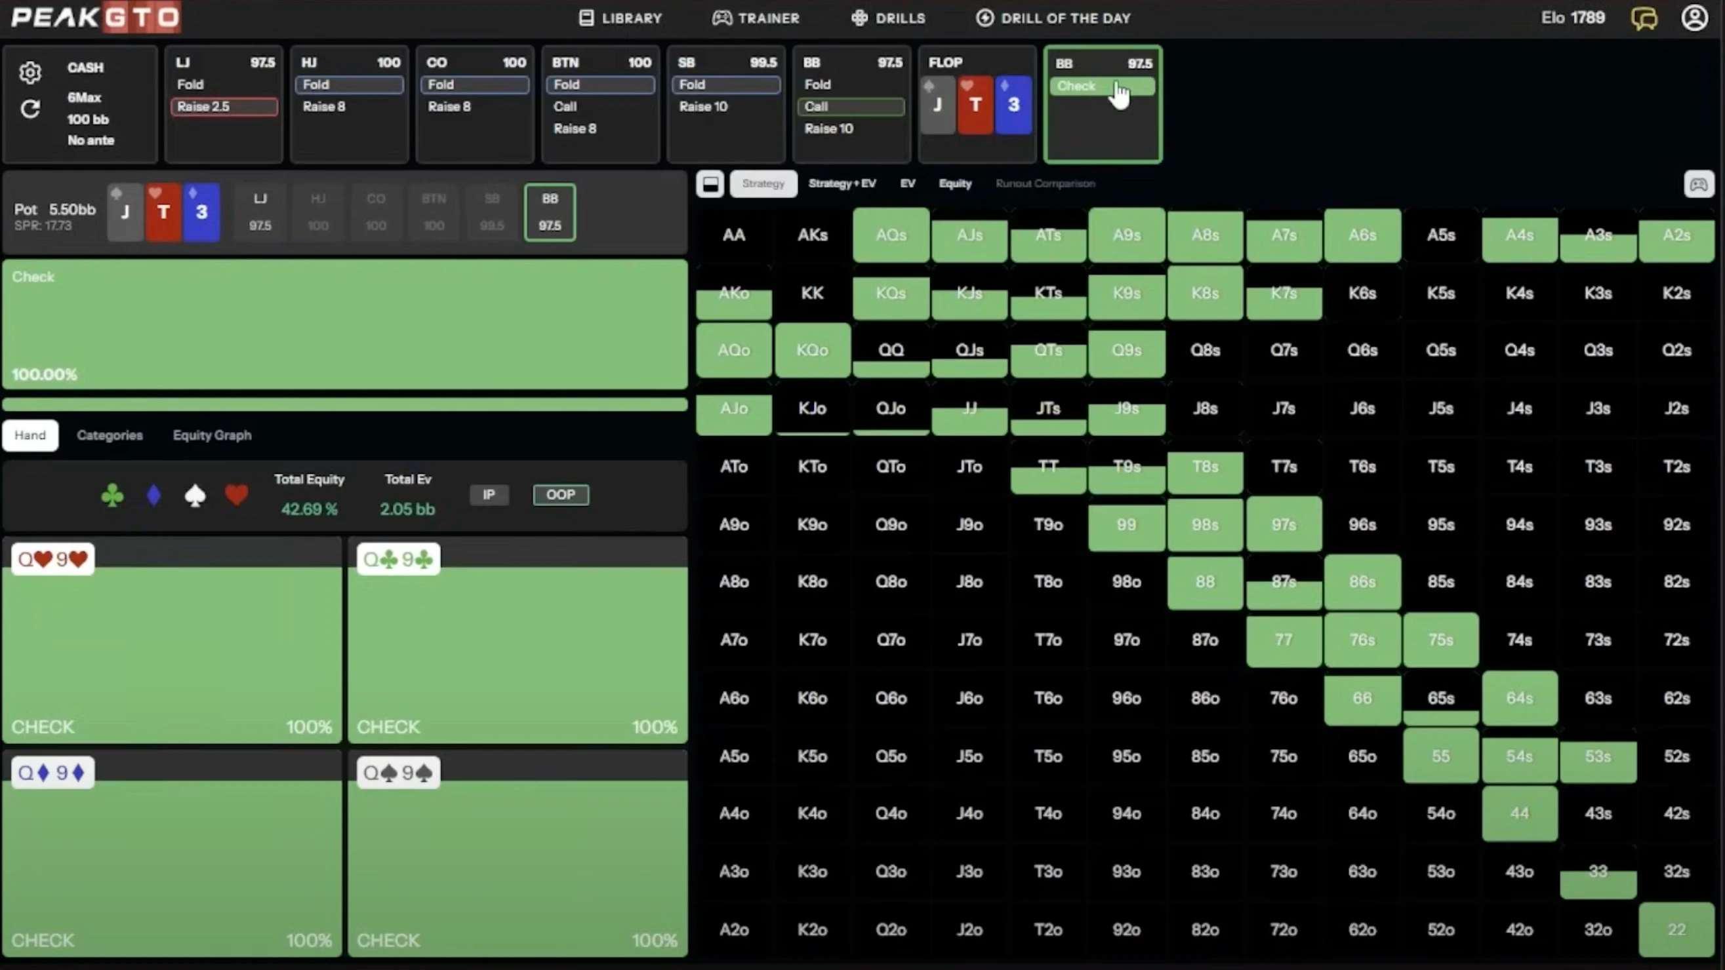Filter by club suit icon

point(112,495)
